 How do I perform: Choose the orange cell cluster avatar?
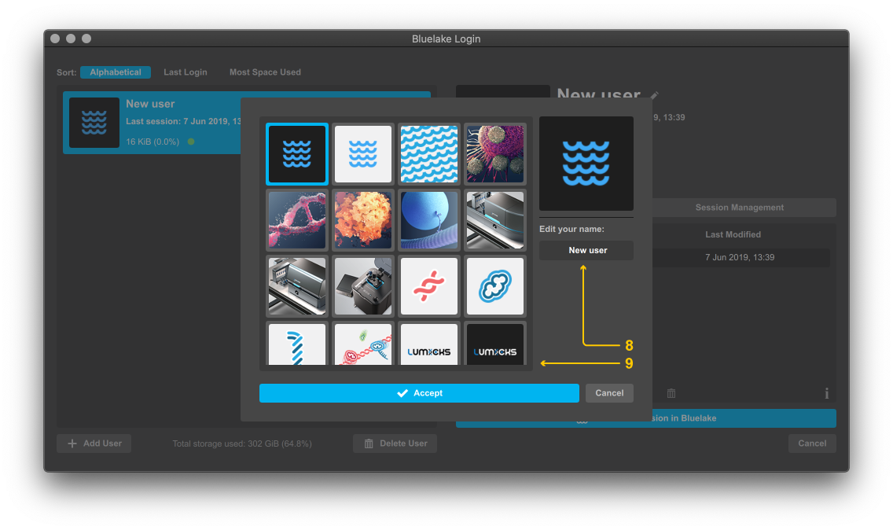(362, 220)
